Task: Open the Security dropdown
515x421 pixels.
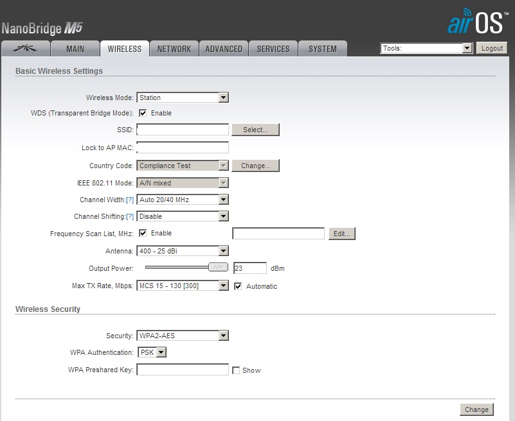Action: 183,336
